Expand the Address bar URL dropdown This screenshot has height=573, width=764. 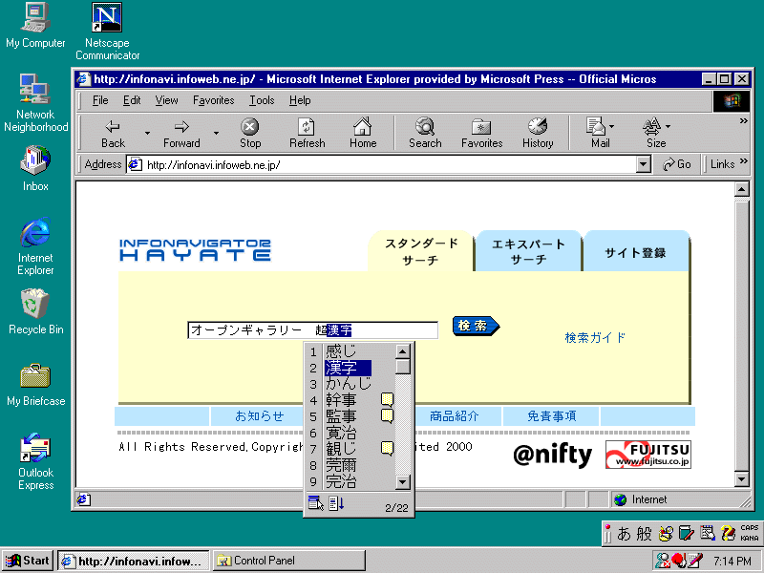click(644, 164)
